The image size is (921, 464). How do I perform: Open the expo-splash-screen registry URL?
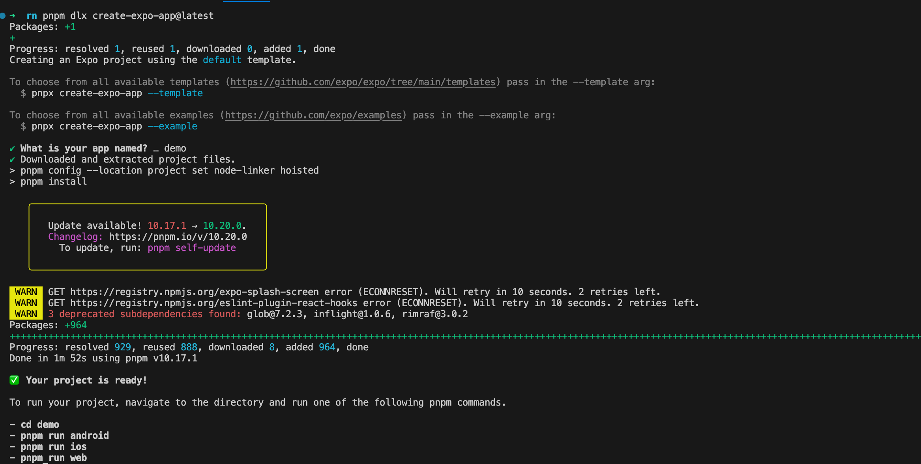point(194,292)
